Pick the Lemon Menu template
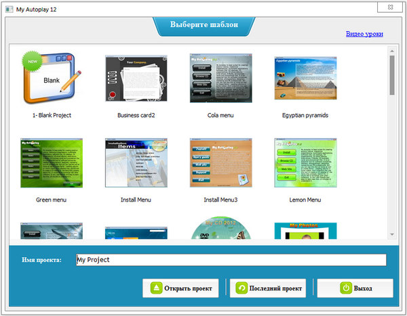This screenshot has height=316, width=407. point(305,164)
